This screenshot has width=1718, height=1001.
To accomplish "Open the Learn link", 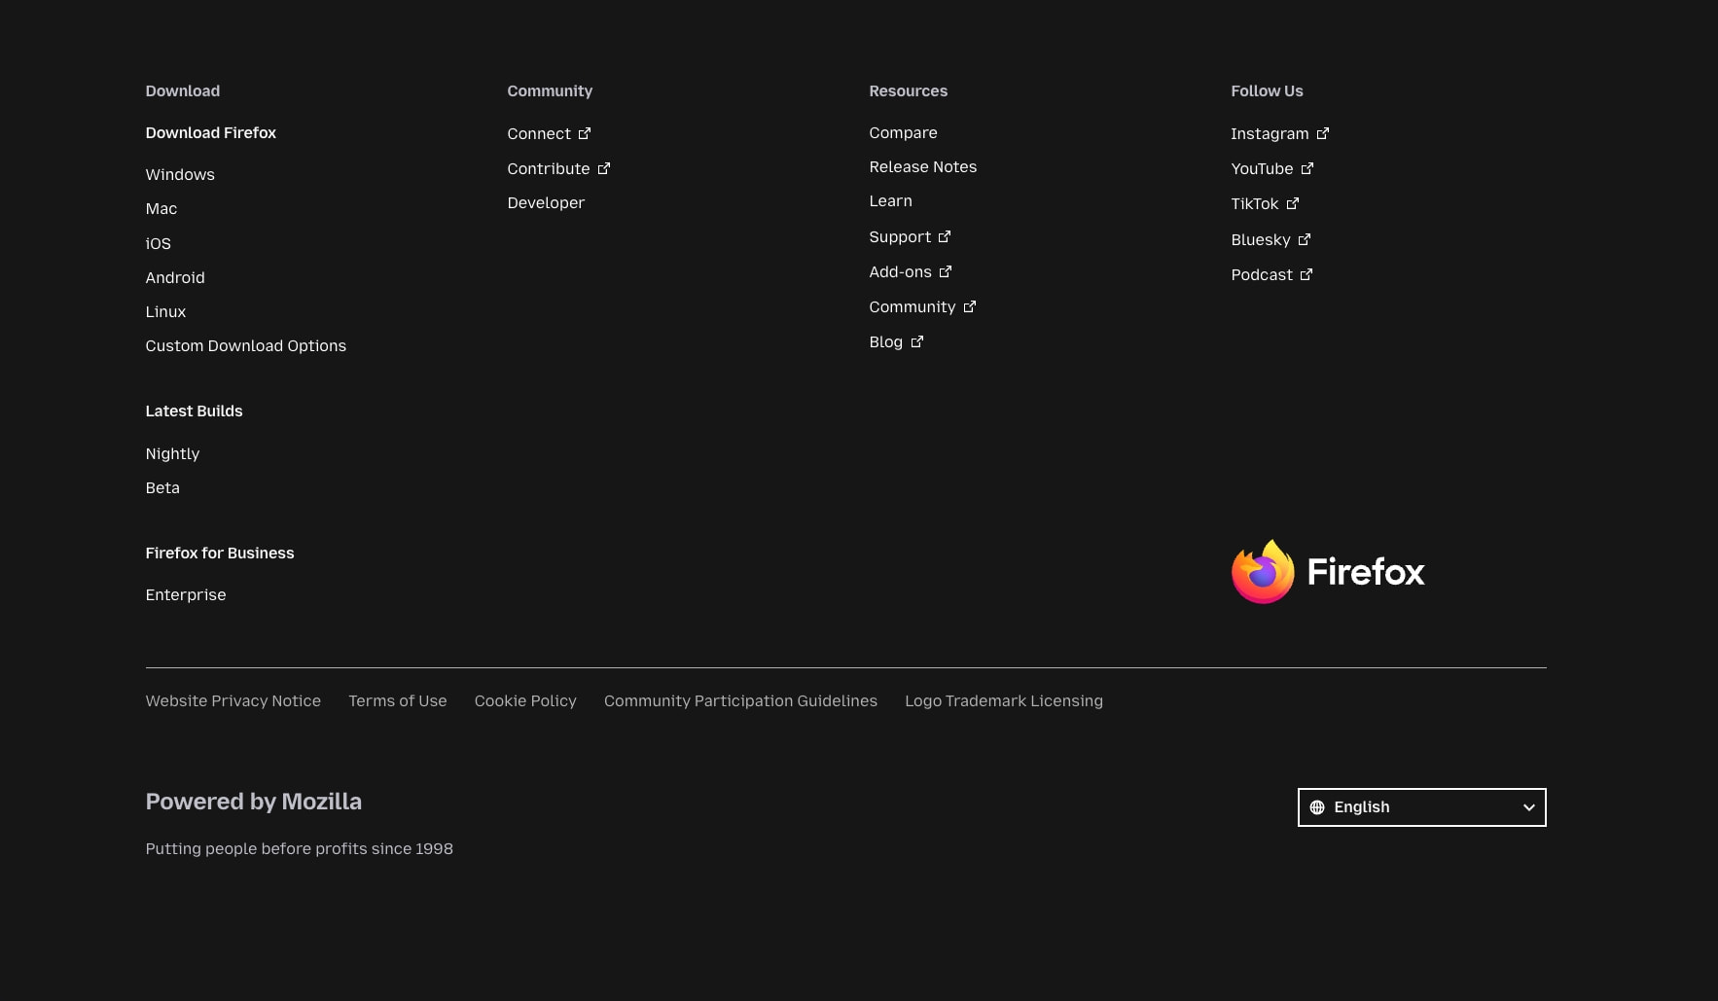I will [891, 200].
